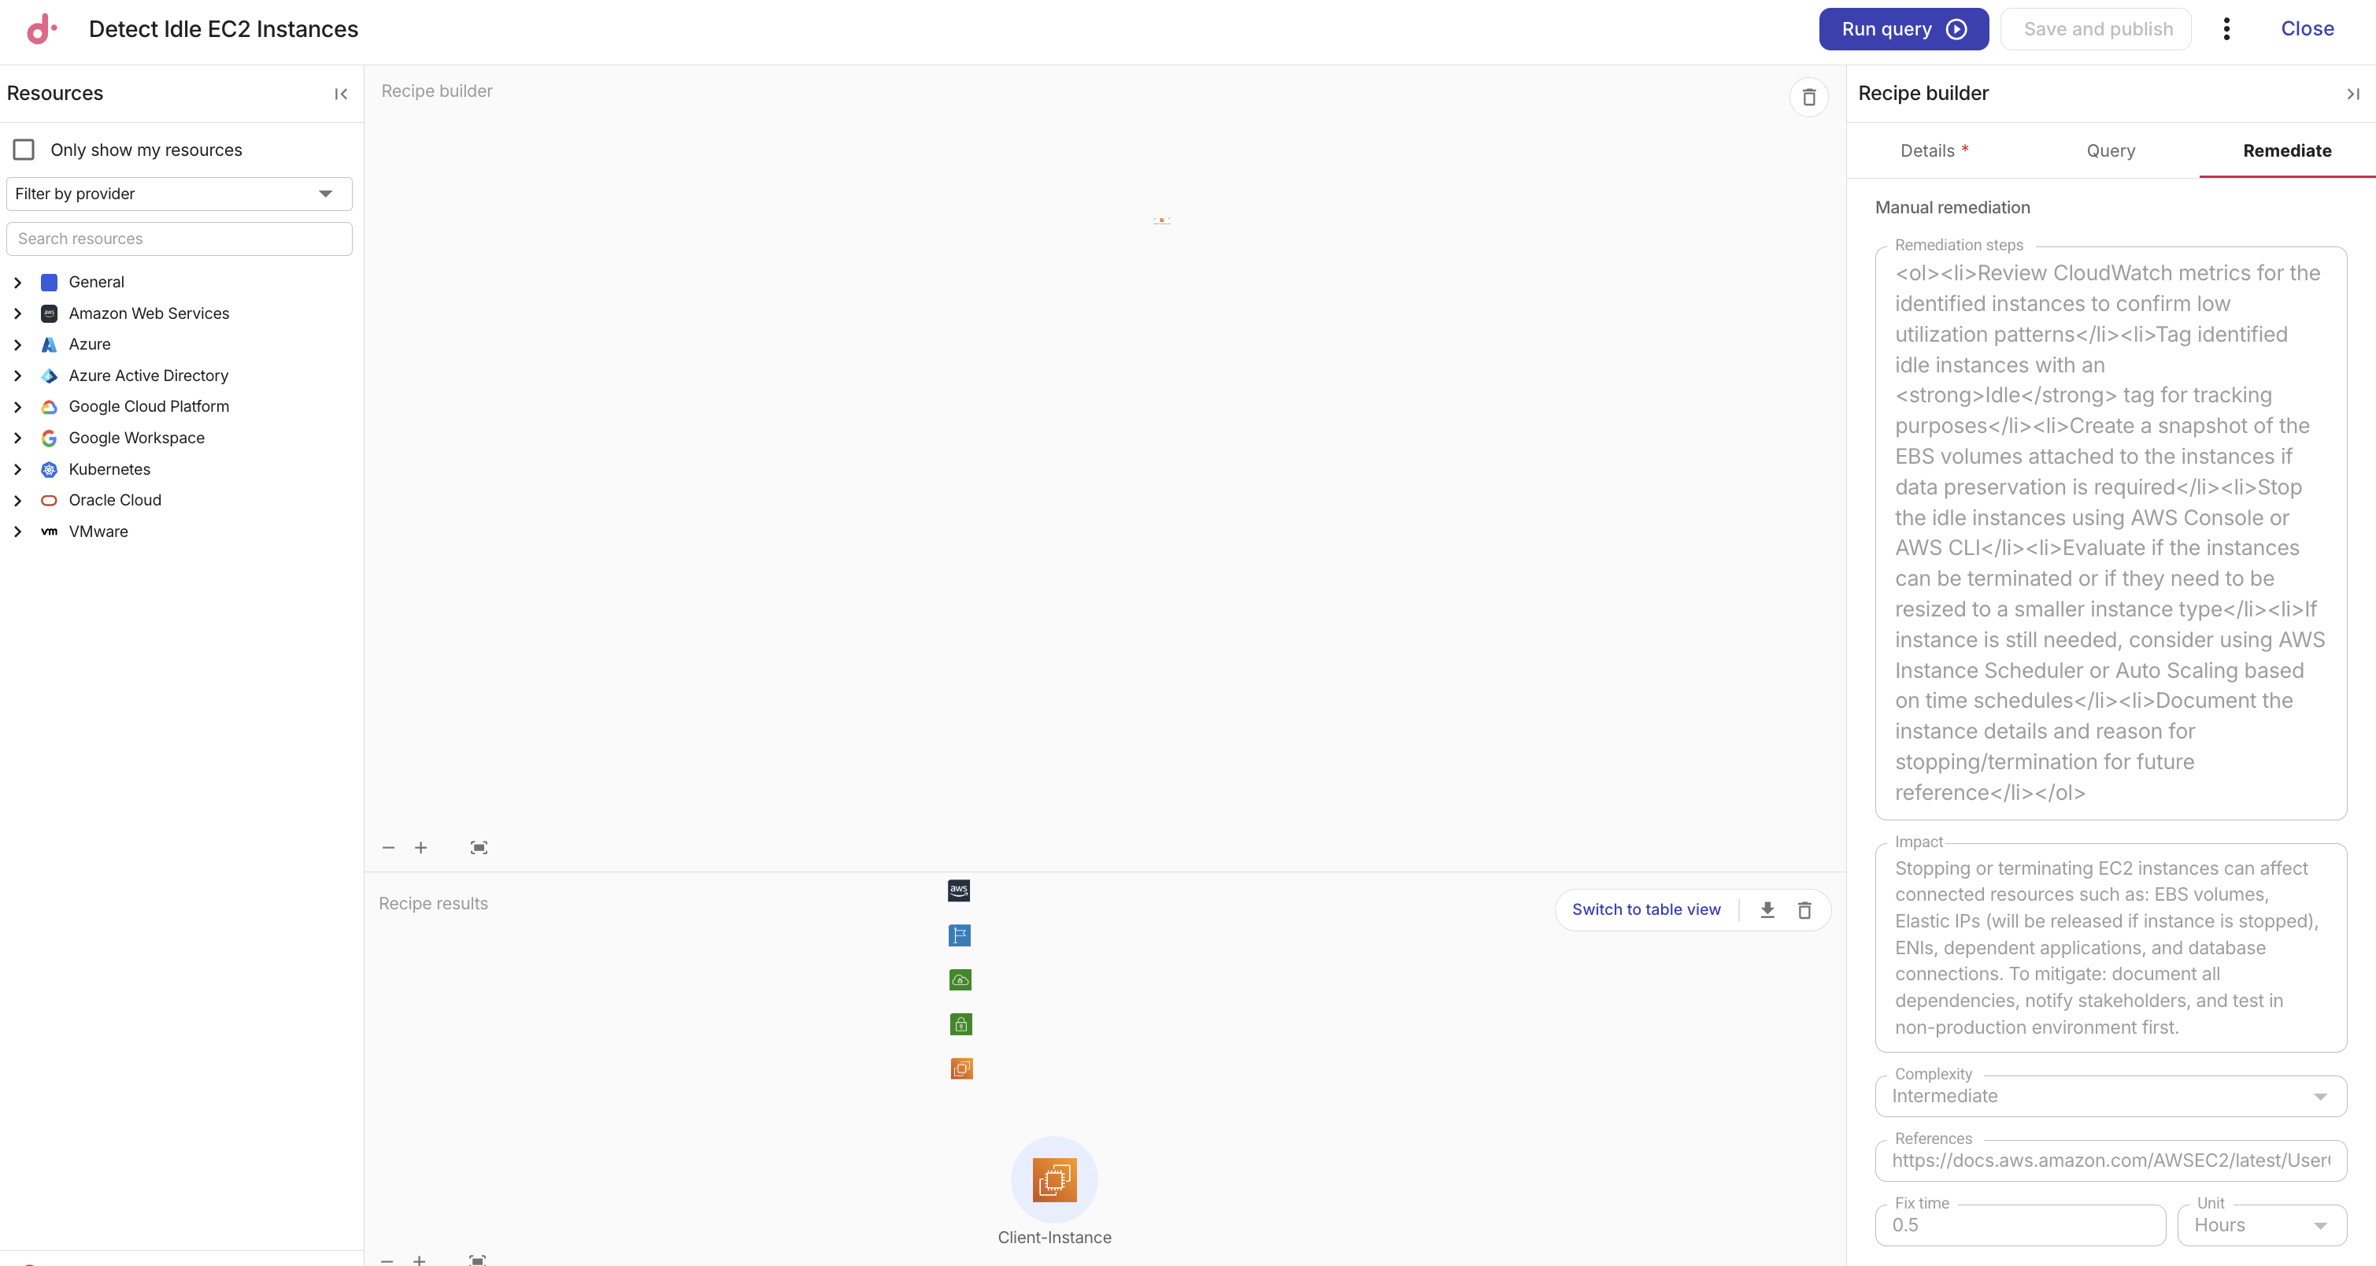Click the Manual remediation heading
Screen dimensions: 2376x1266
click(1952, 208)
